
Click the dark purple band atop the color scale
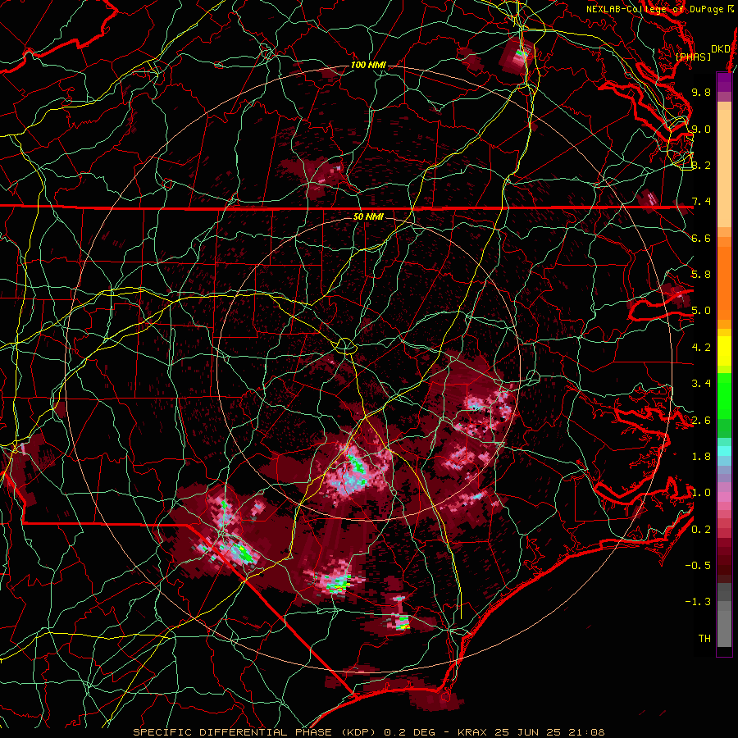click(724, 82)
